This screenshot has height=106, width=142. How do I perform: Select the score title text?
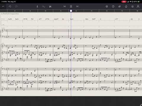click(x=10, y=14)
